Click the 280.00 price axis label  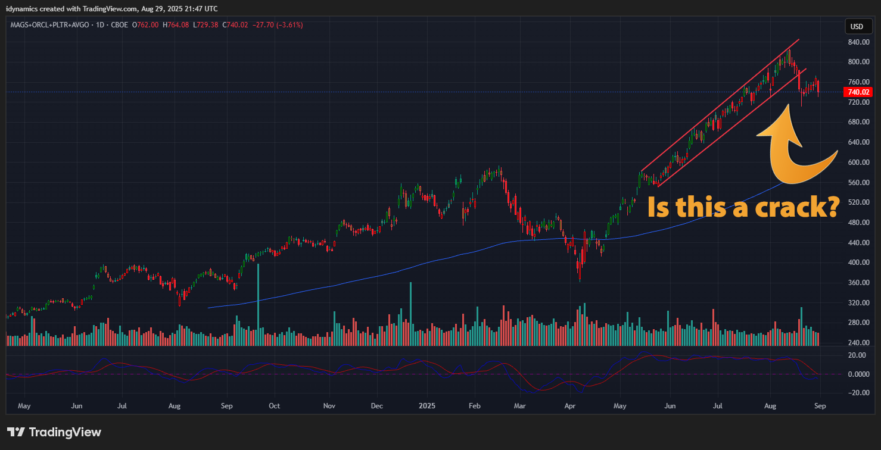pyautogui.click(x=858, y=323)
